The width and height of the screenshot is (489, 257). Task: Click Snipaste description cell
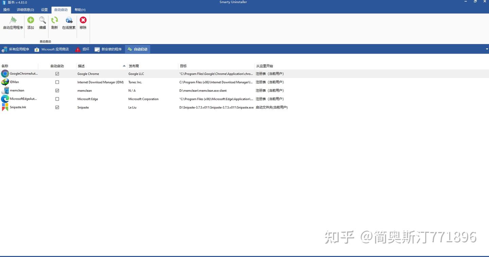pyautogui.click(x=83, y=107)
